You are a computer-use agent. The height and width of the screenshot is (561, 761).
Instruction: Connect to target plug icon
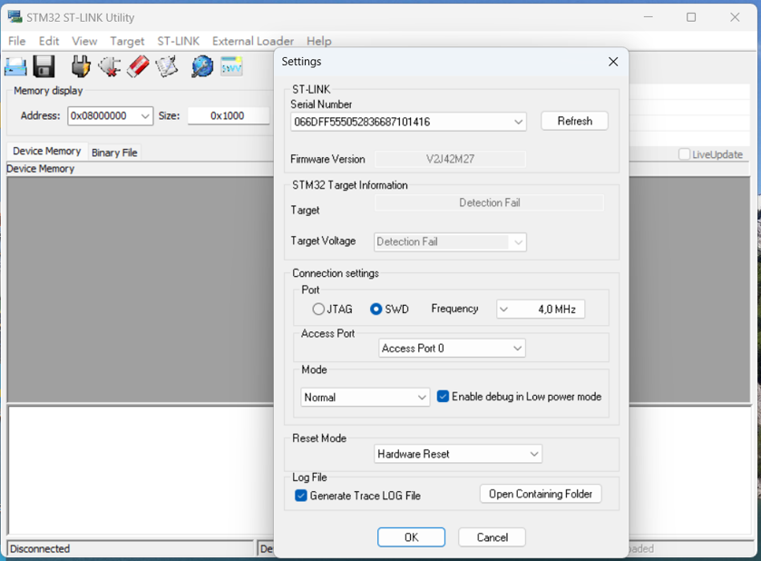[x=81, y=66]
